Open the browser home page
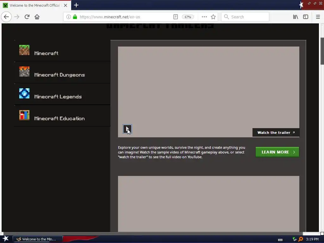The height and width of the screenshot is (243, 324). coord(37,17)
